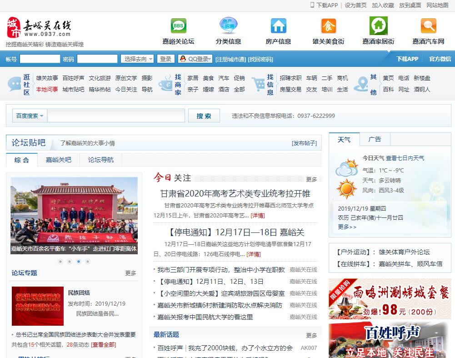Click the 逛社区 speech bubble icon
Screen dimensions: 455x358
pos(14,84)
